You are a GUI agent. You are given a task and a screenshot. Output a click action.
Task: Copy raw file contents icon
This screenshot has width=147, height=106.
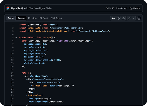[119, 18]
